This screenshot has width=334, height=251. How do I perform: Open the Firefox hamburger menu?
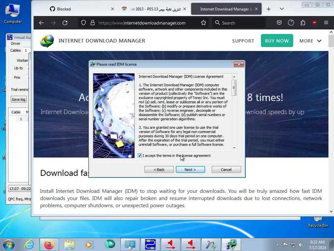pos(326,23)
